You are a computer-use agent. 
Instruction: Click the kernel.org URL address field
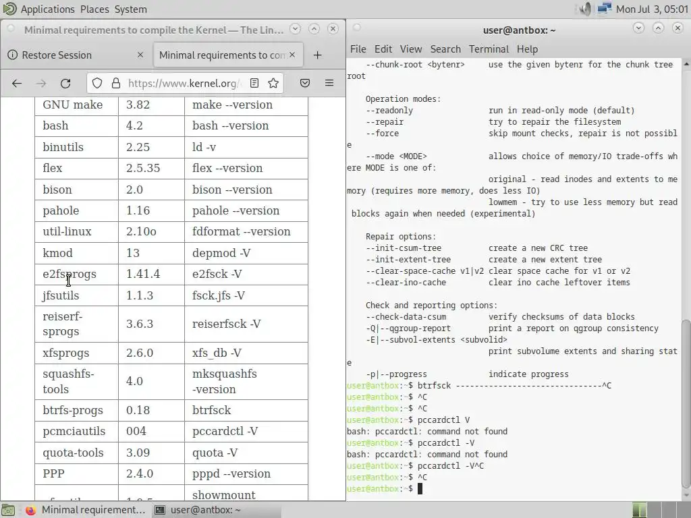click(184, 83)
